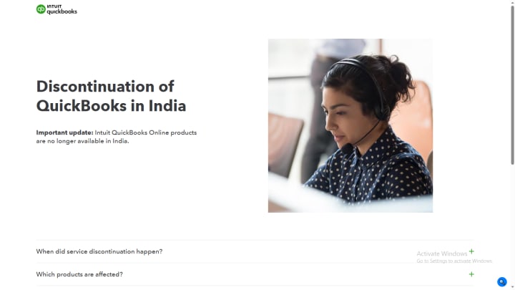This screenshot has width=515, height=290.
Task: Click "Go to Settings to activate Windows" text
Action: (x=454, y=261)
